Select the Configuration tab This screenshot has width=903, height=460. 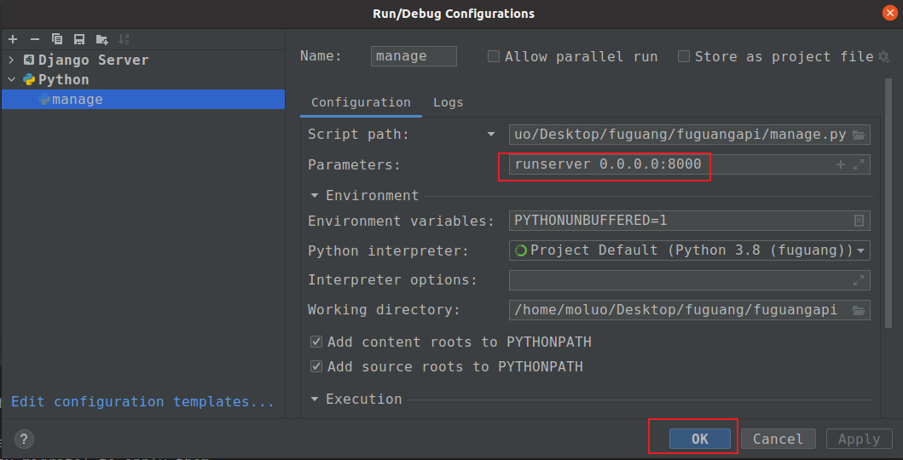361,102
